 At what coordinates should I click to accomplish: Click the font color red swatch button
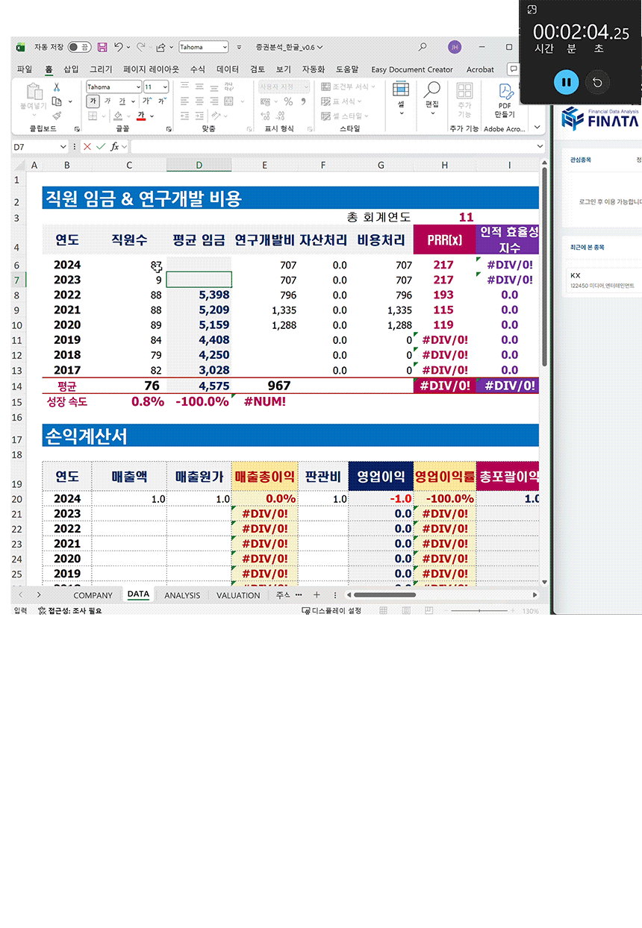(x=140, y=116)
